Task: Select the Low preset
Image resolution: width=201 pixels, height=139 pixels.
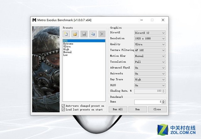Action: pyautogui.click(x=84, y=55)
